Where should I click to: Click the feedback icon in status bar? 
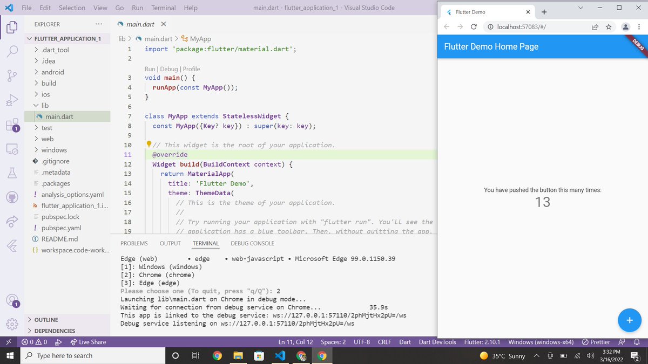click(622, 342)
